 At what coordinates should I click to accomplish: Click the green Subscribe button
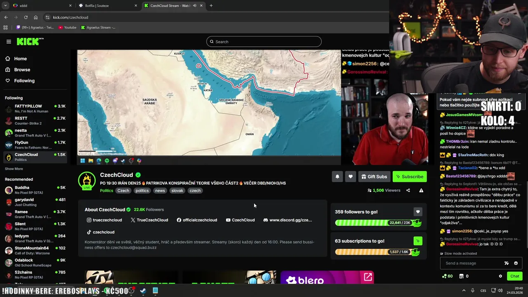410,177
